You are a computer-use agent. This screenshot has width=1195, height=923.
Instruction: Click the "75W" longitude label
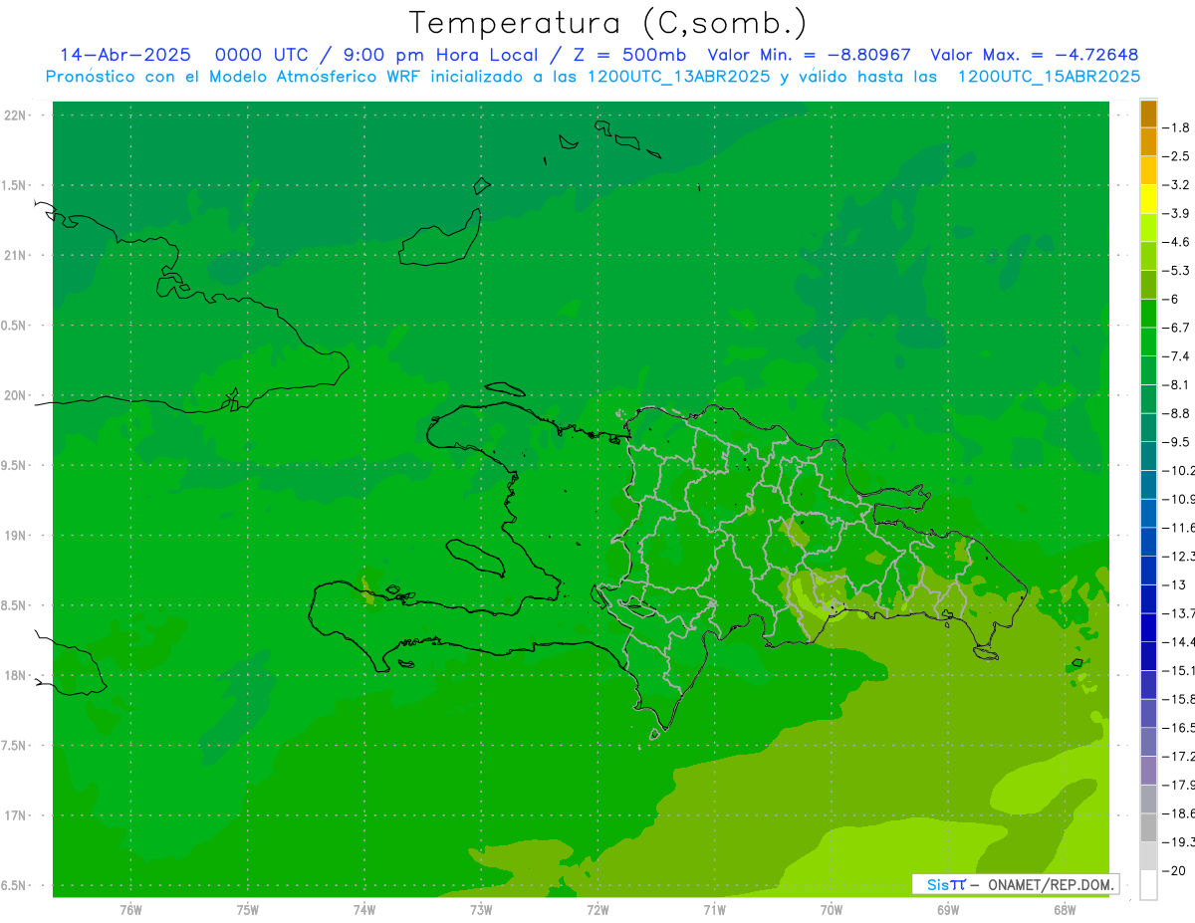[248, 910]
